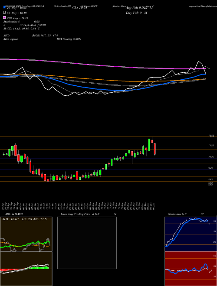Click the 11.22 price axis label
Screen dimensions: 217x286
(211, 145)
